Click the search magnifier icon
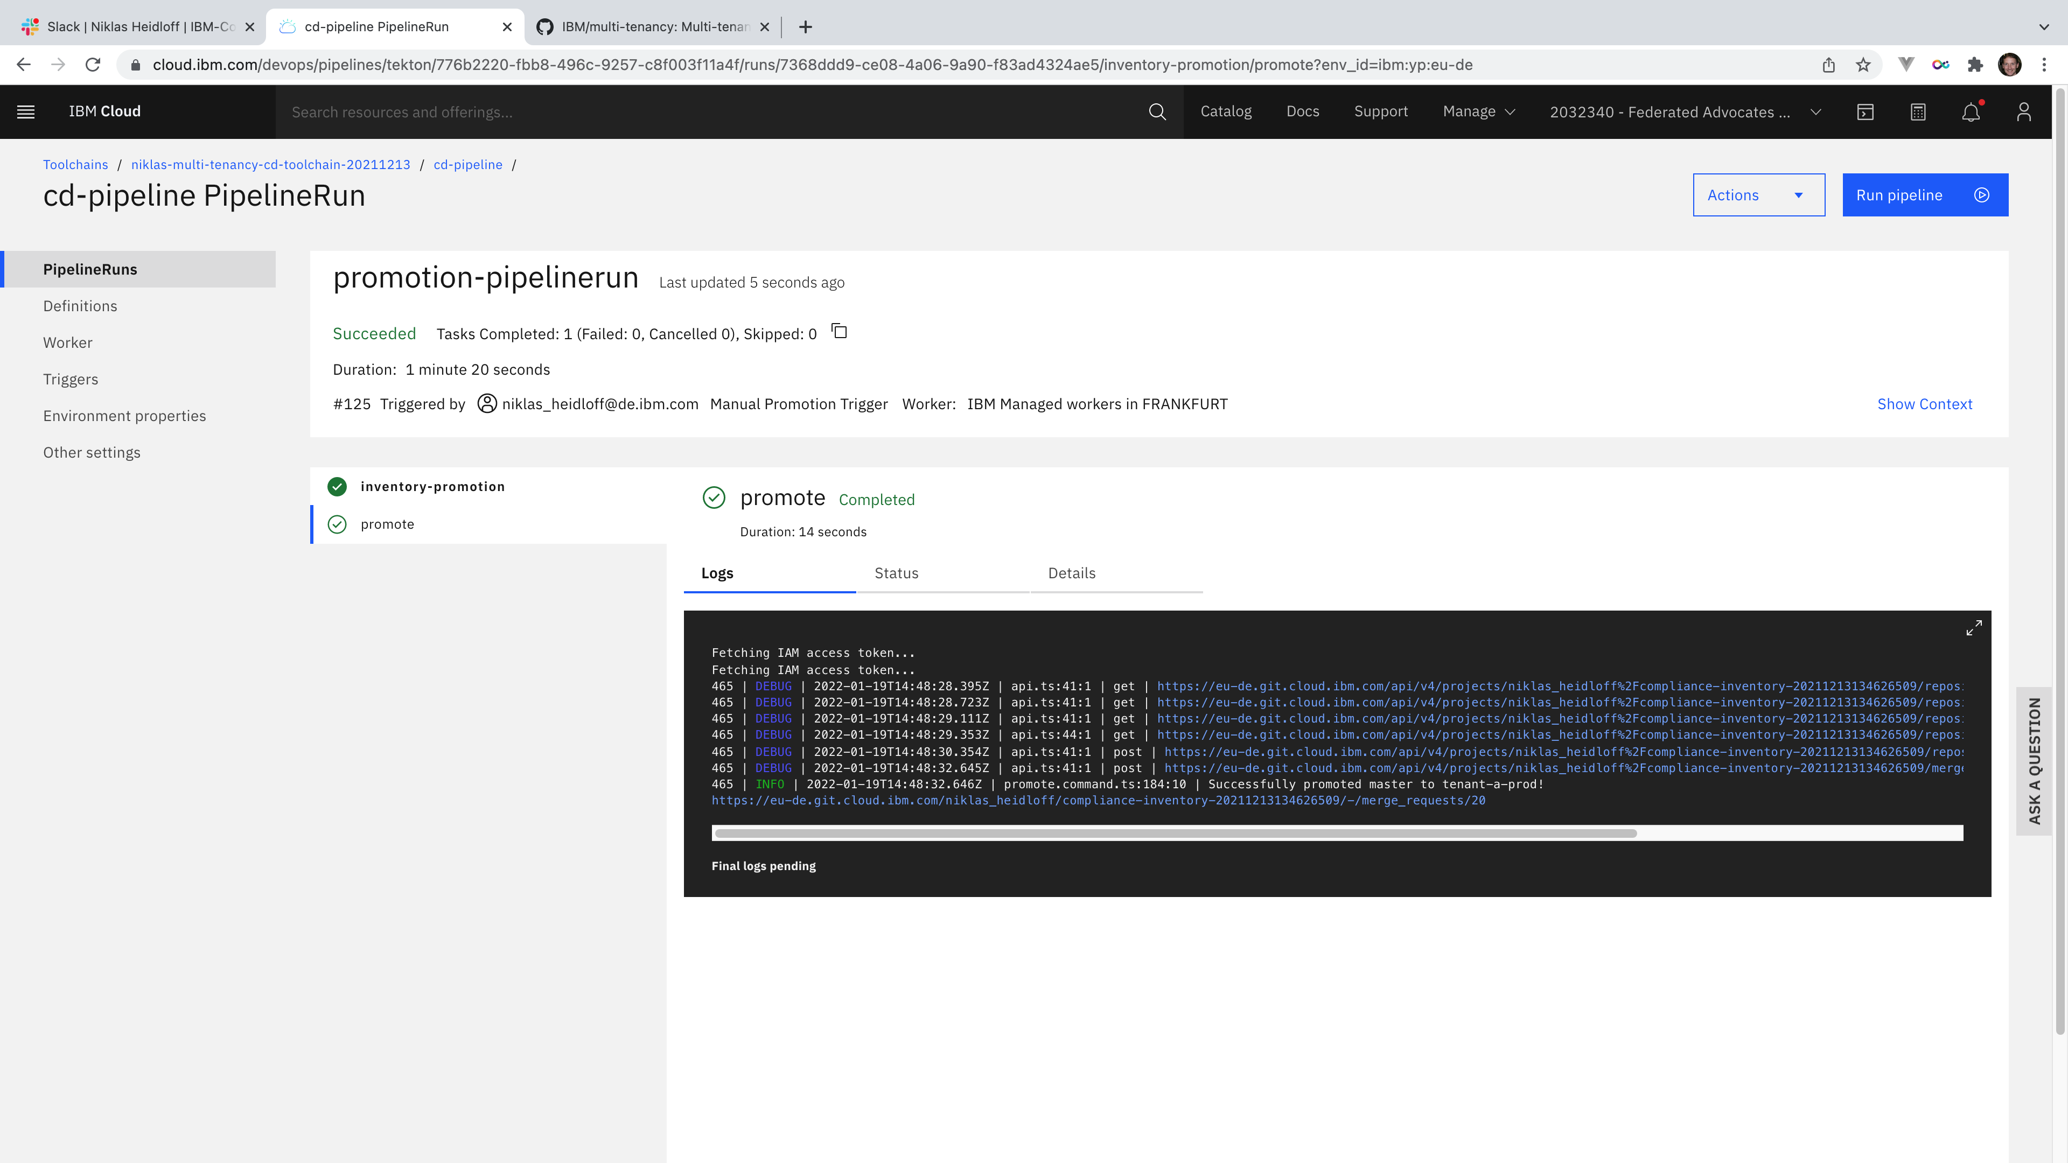 [1157, 111]
